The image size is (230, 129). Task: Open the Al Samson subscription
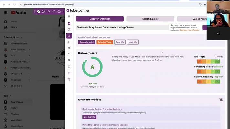[16, 80]
